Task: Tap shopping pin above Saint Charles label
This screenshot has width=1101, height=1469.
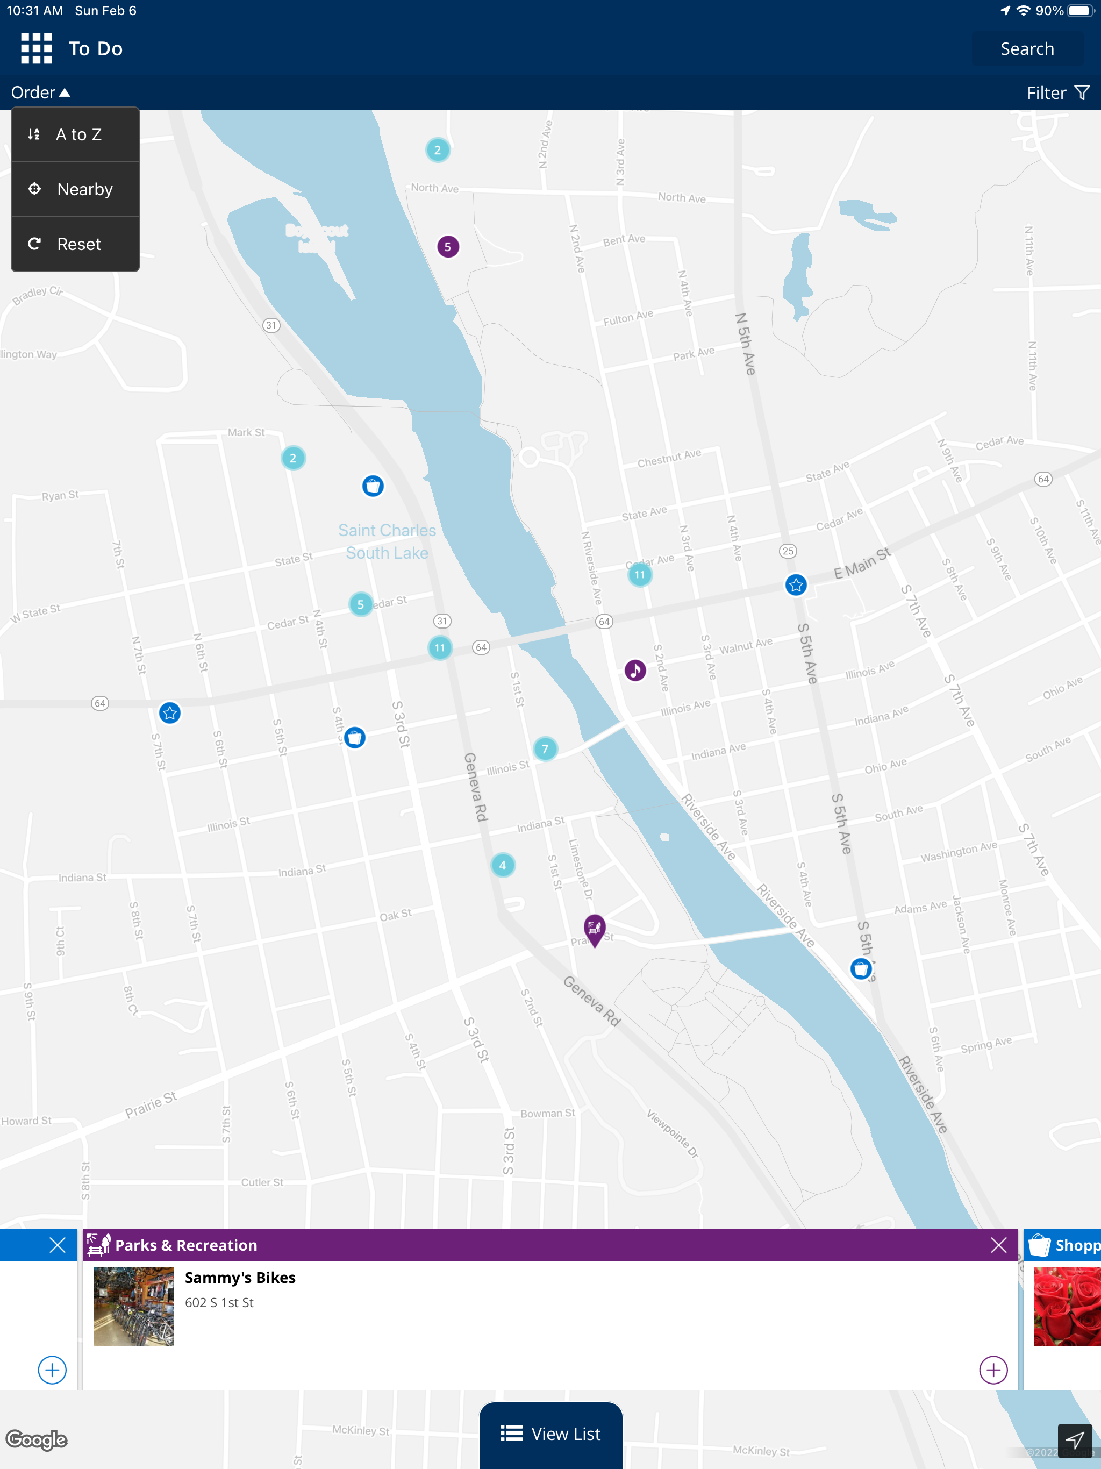Action: point(373,486)
